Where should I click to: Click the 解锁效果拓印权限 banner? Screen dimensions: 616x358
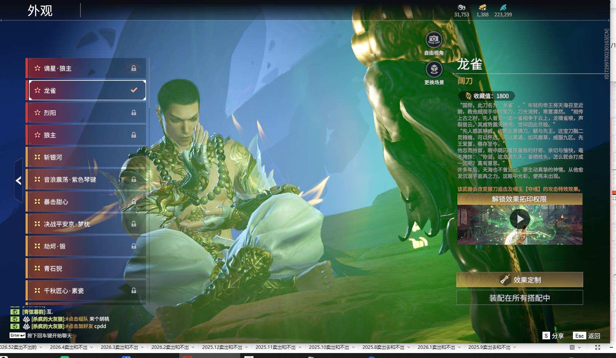(520, 199)
